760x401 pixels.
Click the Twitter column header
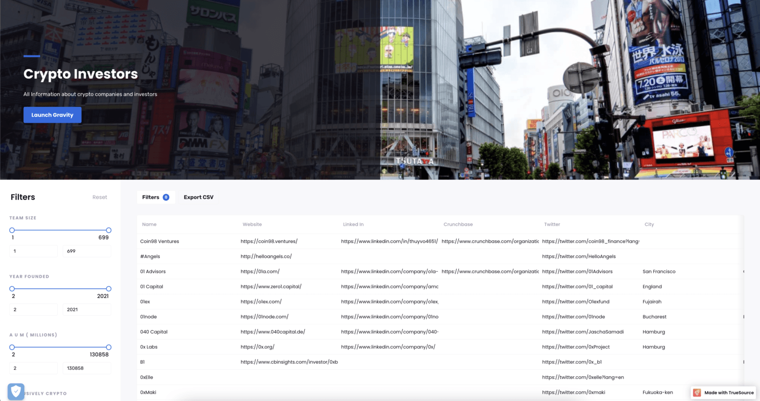coord(552,224)
